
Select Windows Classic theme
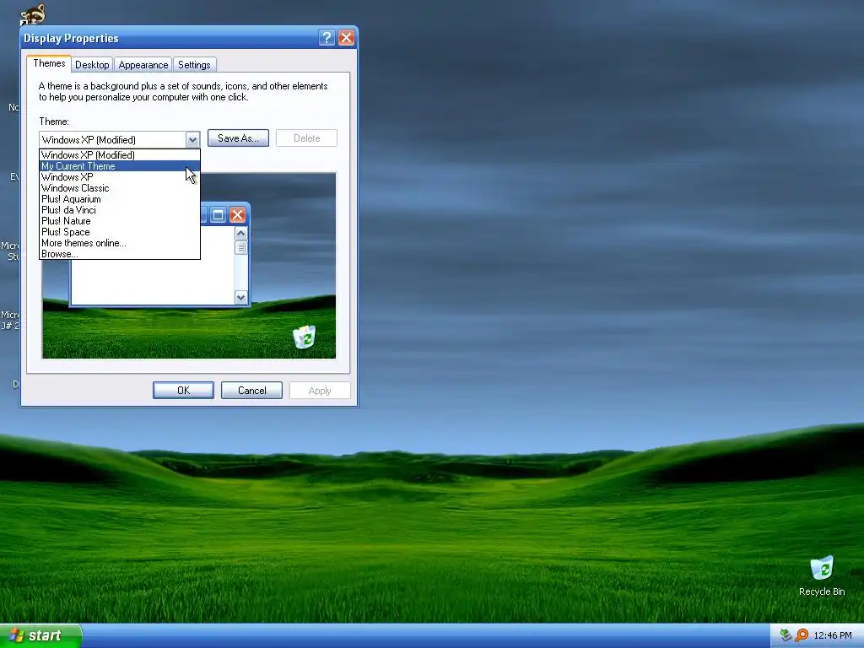pos(120,188)
